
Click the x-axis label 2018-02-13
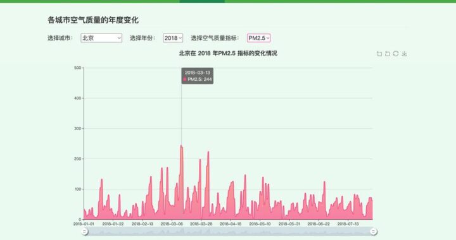pyautogui.click(x=142, y=224)
